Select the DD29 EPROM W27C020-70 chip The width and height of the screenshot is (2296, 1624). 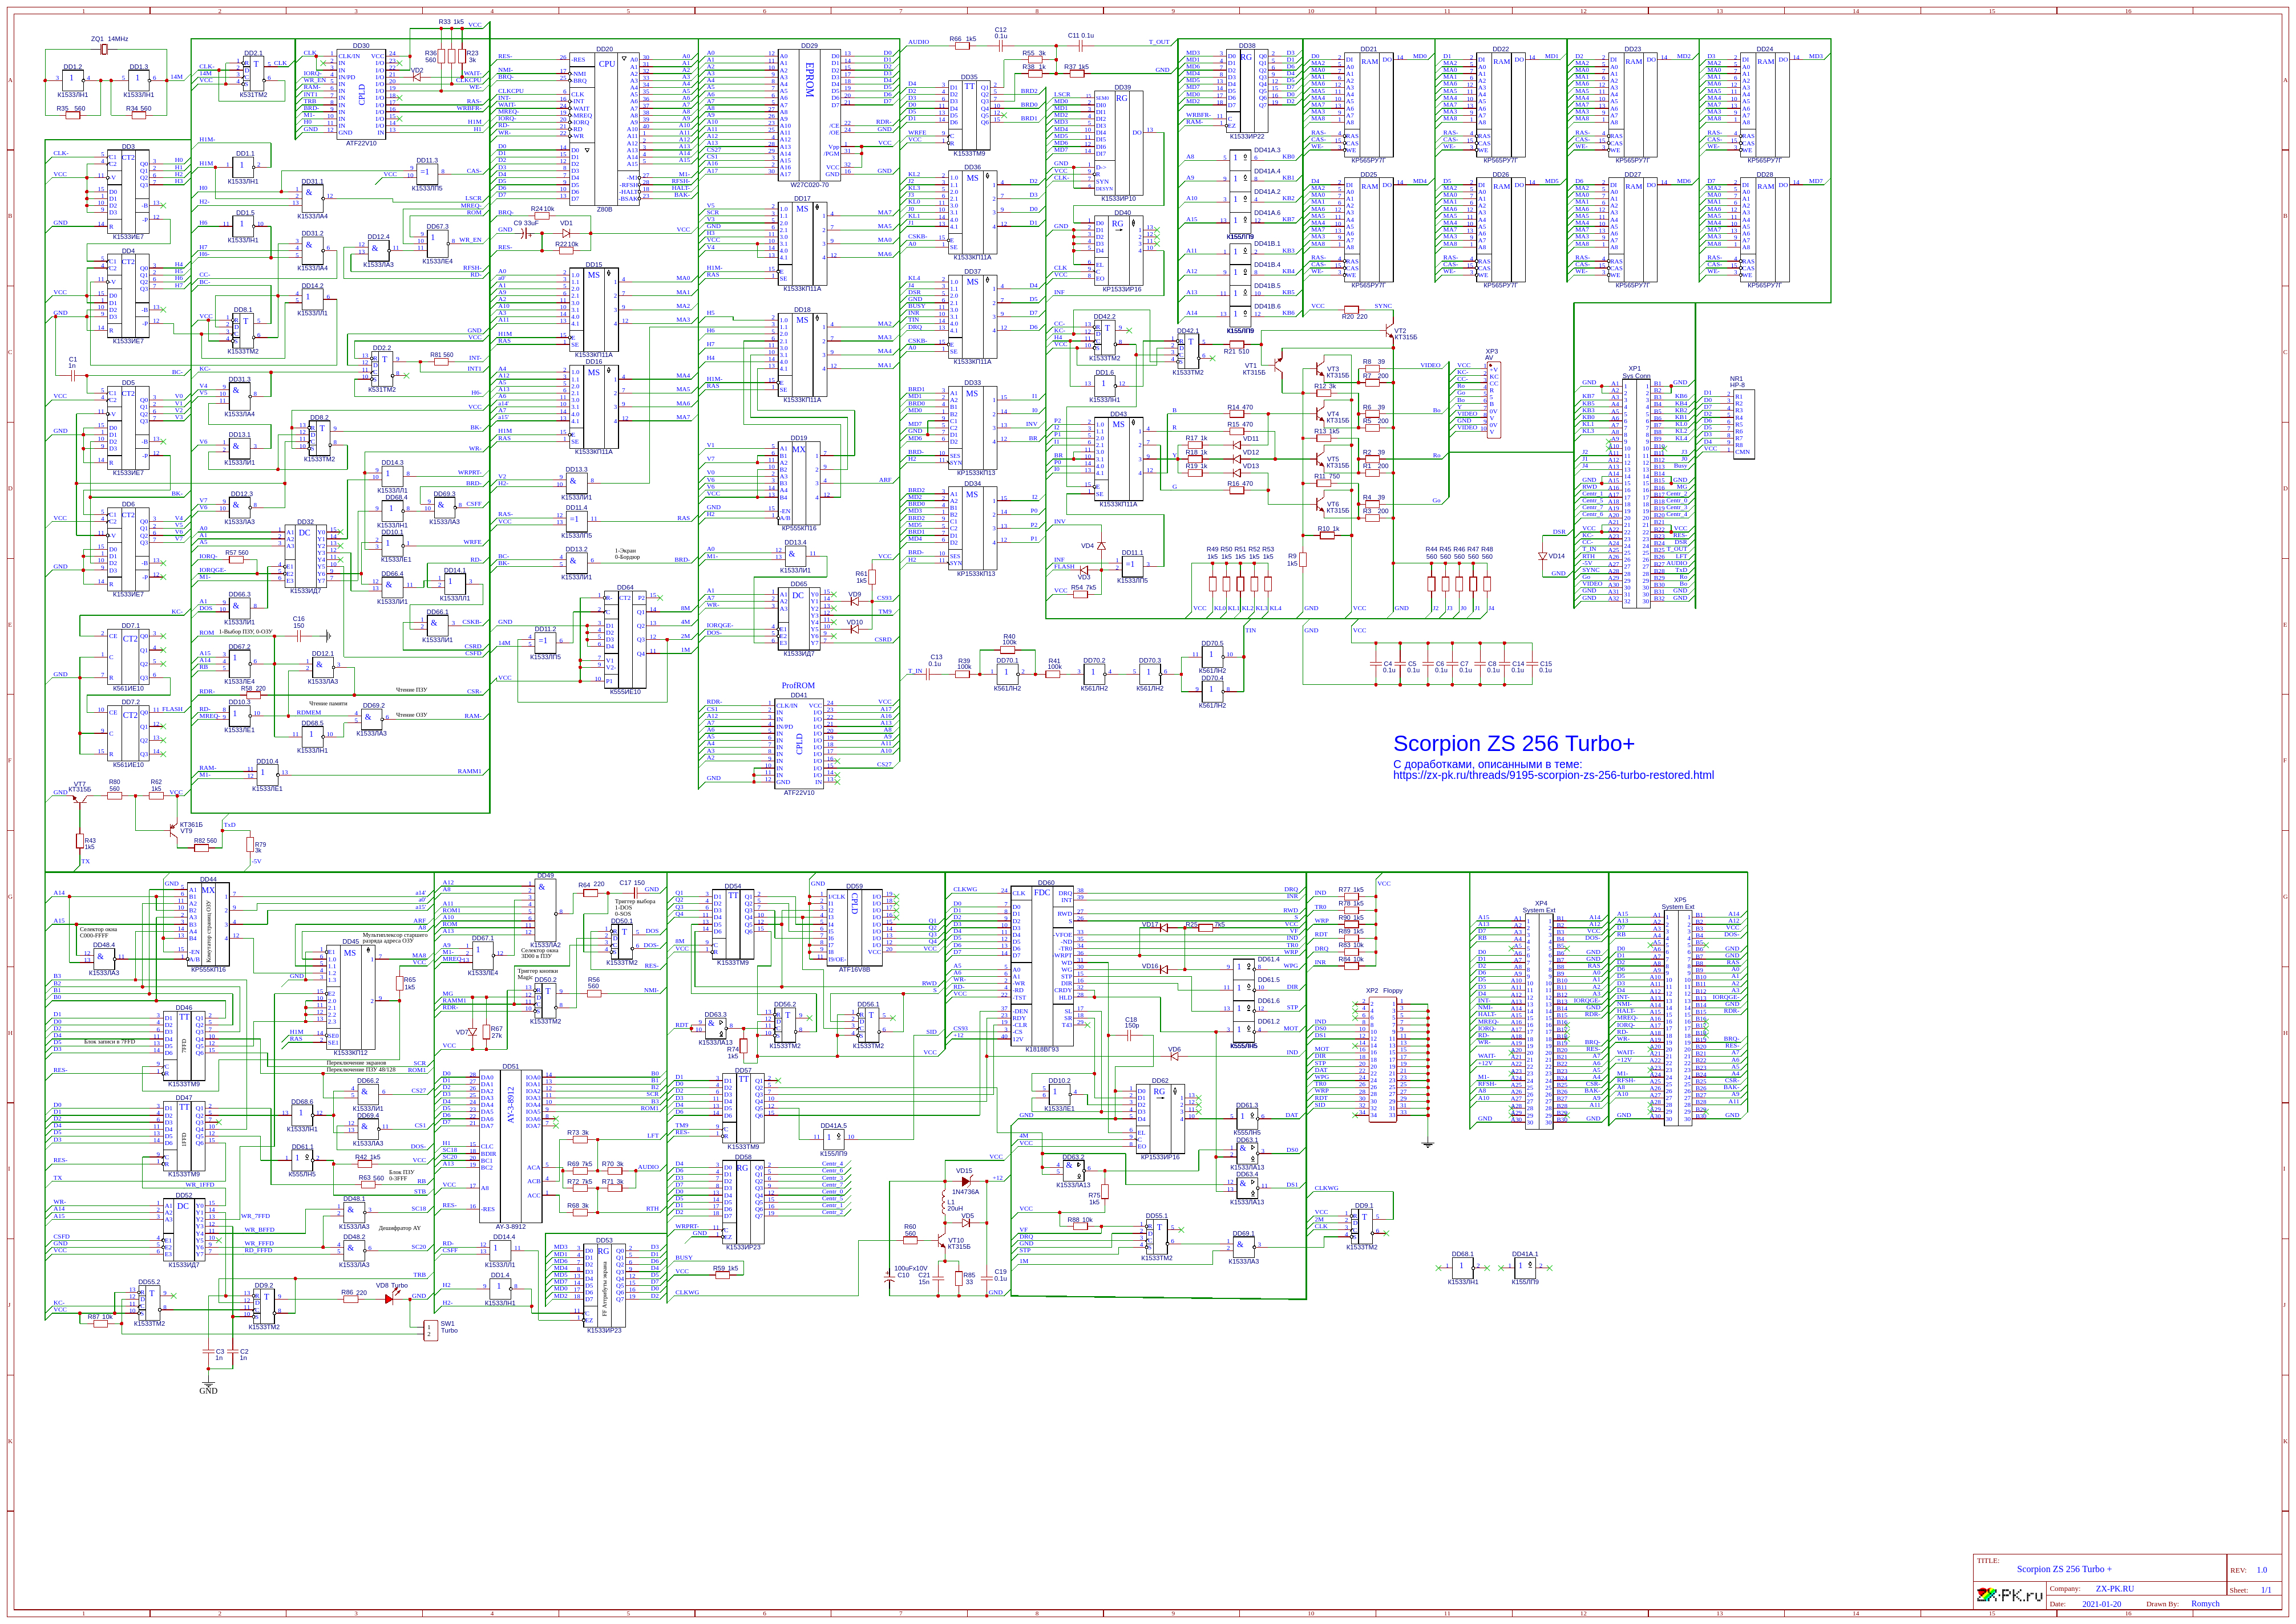(x=809, y=115)
